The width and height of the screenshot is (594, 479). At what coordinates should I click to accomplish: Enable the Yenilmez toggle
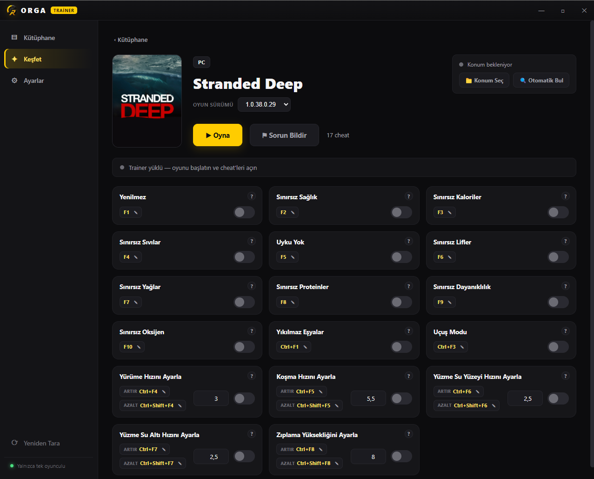click(x=244, y=212)
